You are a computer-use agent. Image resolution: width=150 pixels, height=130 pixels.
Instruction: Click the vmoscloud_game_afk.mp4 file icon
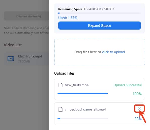(x=60, y=109)
